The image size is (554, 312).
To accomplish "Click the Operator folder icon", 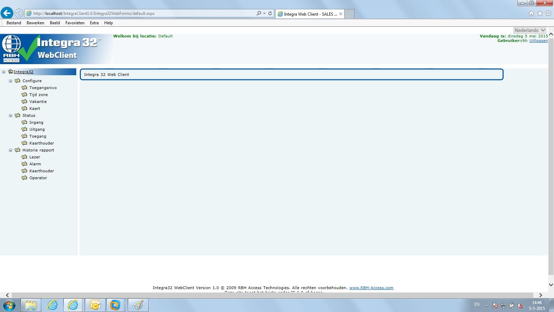I will tap(24, 178).
